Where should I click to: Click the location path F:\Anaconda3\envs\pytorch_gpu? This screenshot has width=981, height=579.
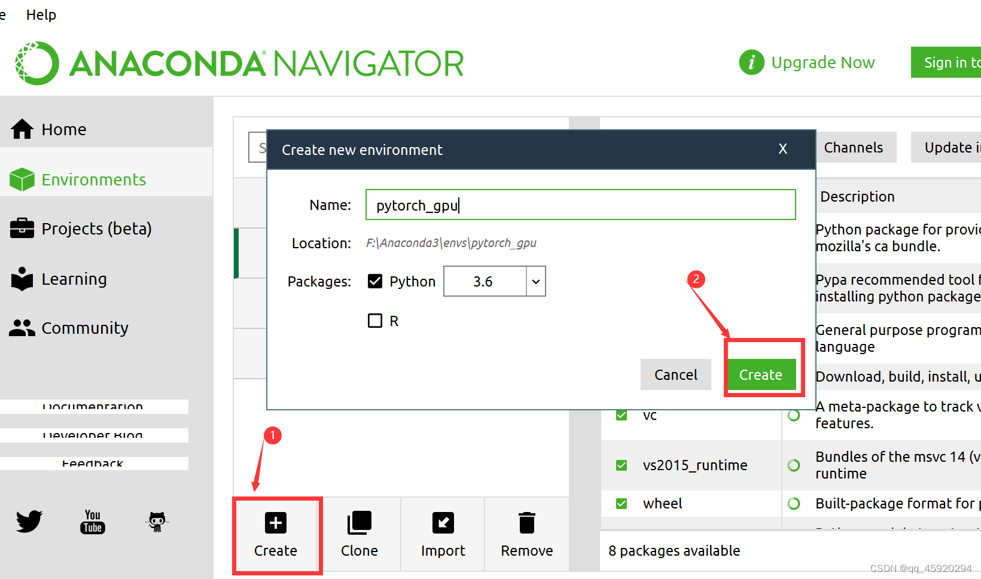(x=451, y=243)
